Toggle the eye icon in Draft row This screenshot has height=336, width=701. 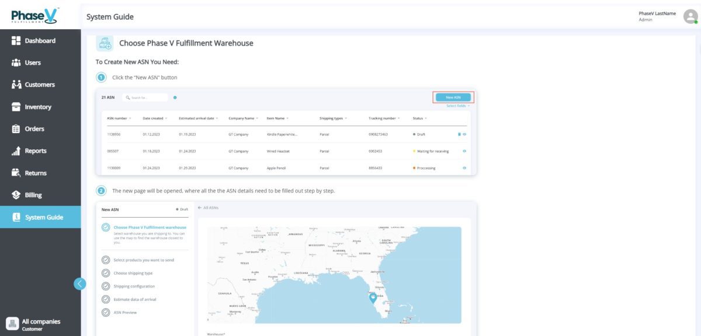tap(464, 134)
